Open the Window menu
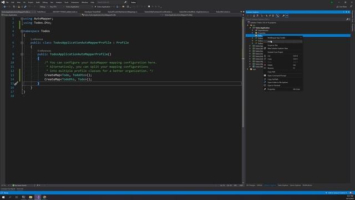This screenshot has height=200, width=355. pyautogui.click(x=85, y=2)
